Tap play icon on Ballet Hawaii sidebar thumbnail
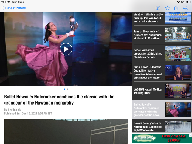Image resolution: width=192 pixels, height=144 pixels. click(x=167, y=105)
